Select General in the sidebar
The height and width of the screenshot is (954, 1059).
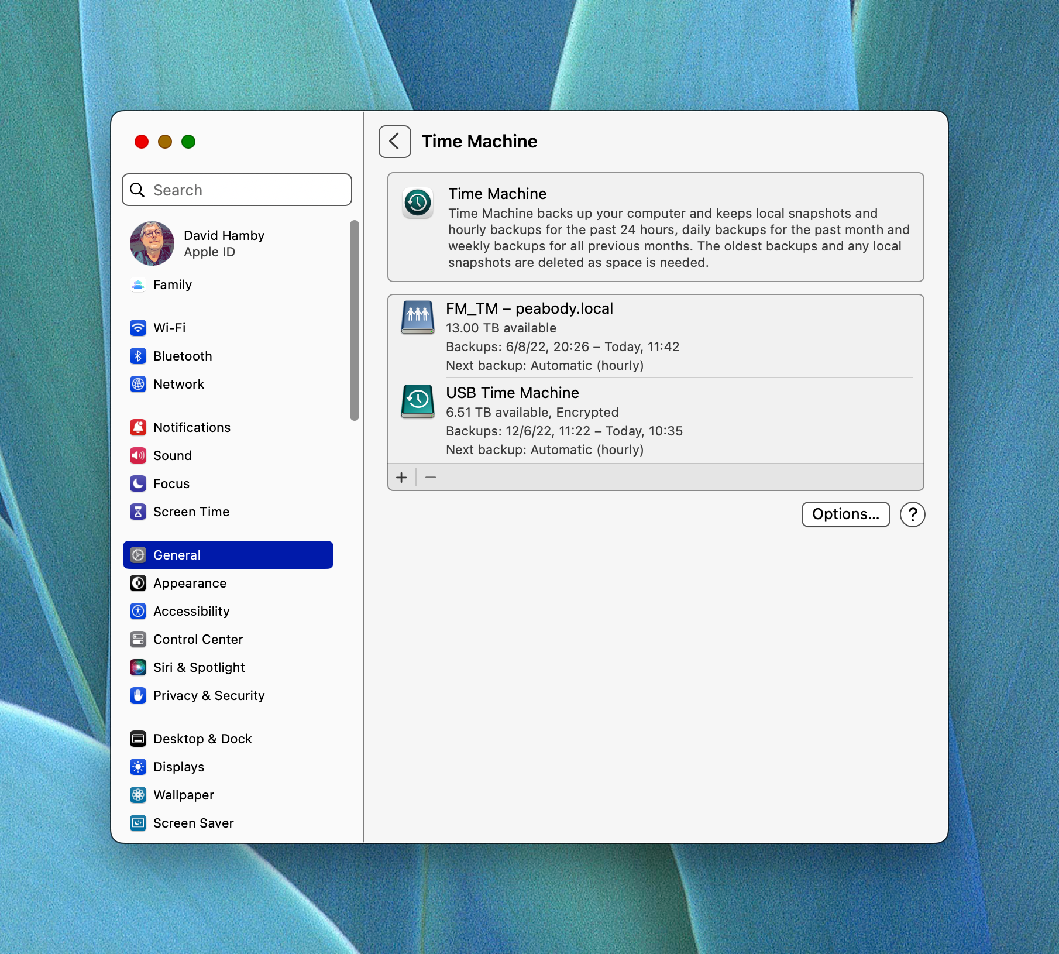coord(228,555)
